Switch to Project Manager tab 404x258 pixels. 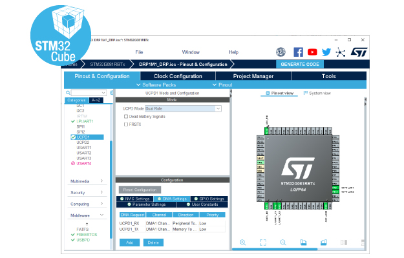tap(253, 76)
